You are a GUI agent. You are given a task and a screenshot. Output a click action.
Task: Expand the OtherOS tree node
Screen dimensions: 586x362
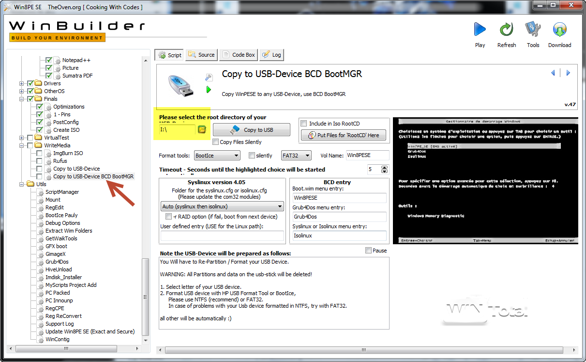[x=22, y=91]
